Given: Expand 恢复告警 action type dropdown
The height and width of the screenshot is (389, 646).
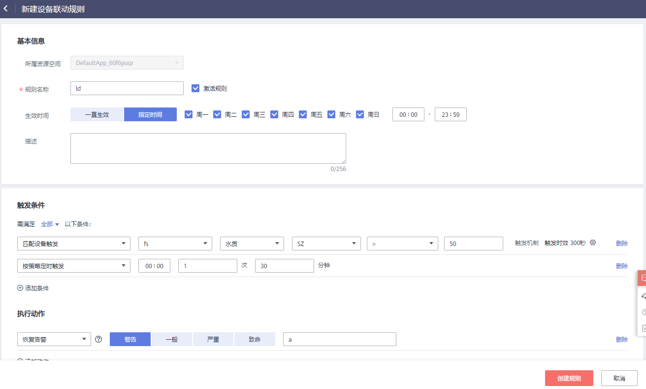Looking at the screenshot, I should tap(54, 339).
